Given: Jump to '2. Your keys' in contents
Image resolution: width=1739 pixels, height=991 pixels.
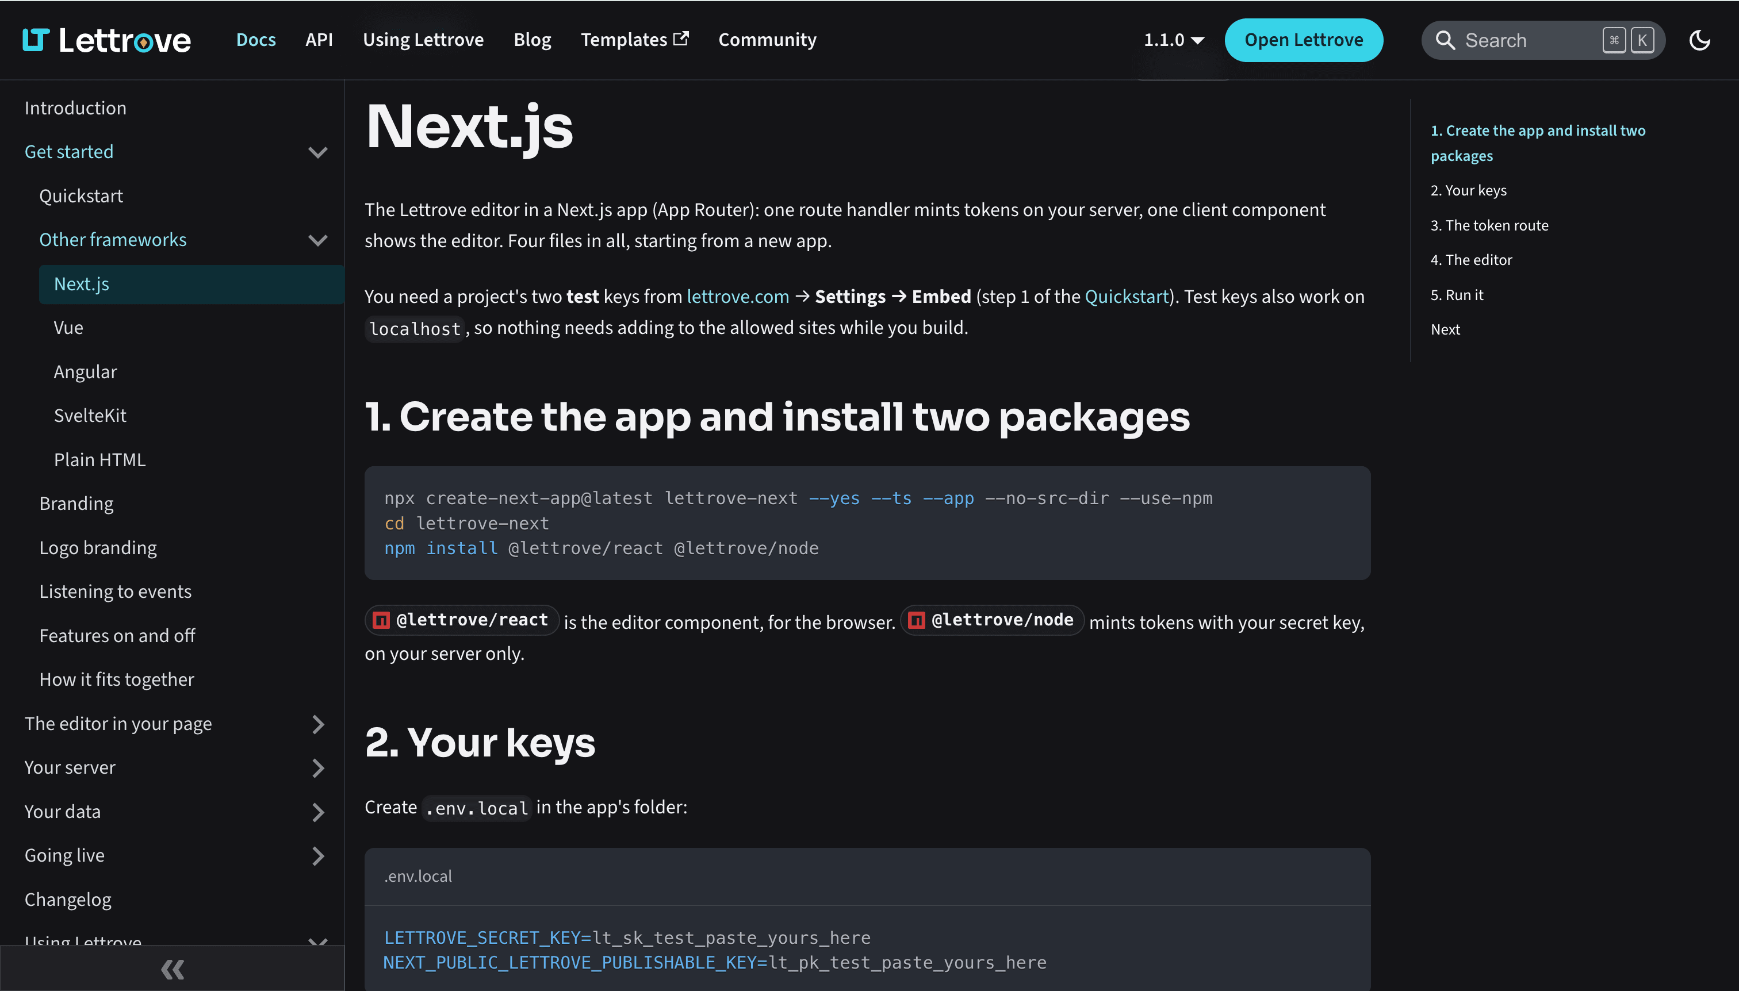Looking at the screenshot, I should coord(1469,191).
